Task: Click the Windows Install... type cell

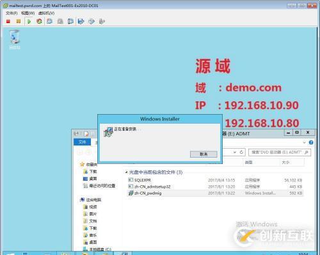Action: point(260,193)
